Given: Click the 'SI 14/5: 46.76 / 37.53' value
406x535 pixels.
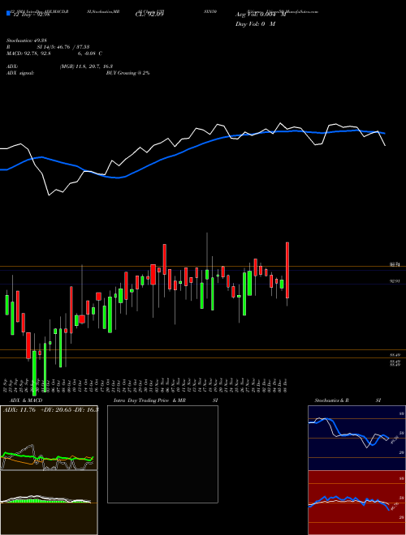Looking at the screenshot, I should coord(63,47).
